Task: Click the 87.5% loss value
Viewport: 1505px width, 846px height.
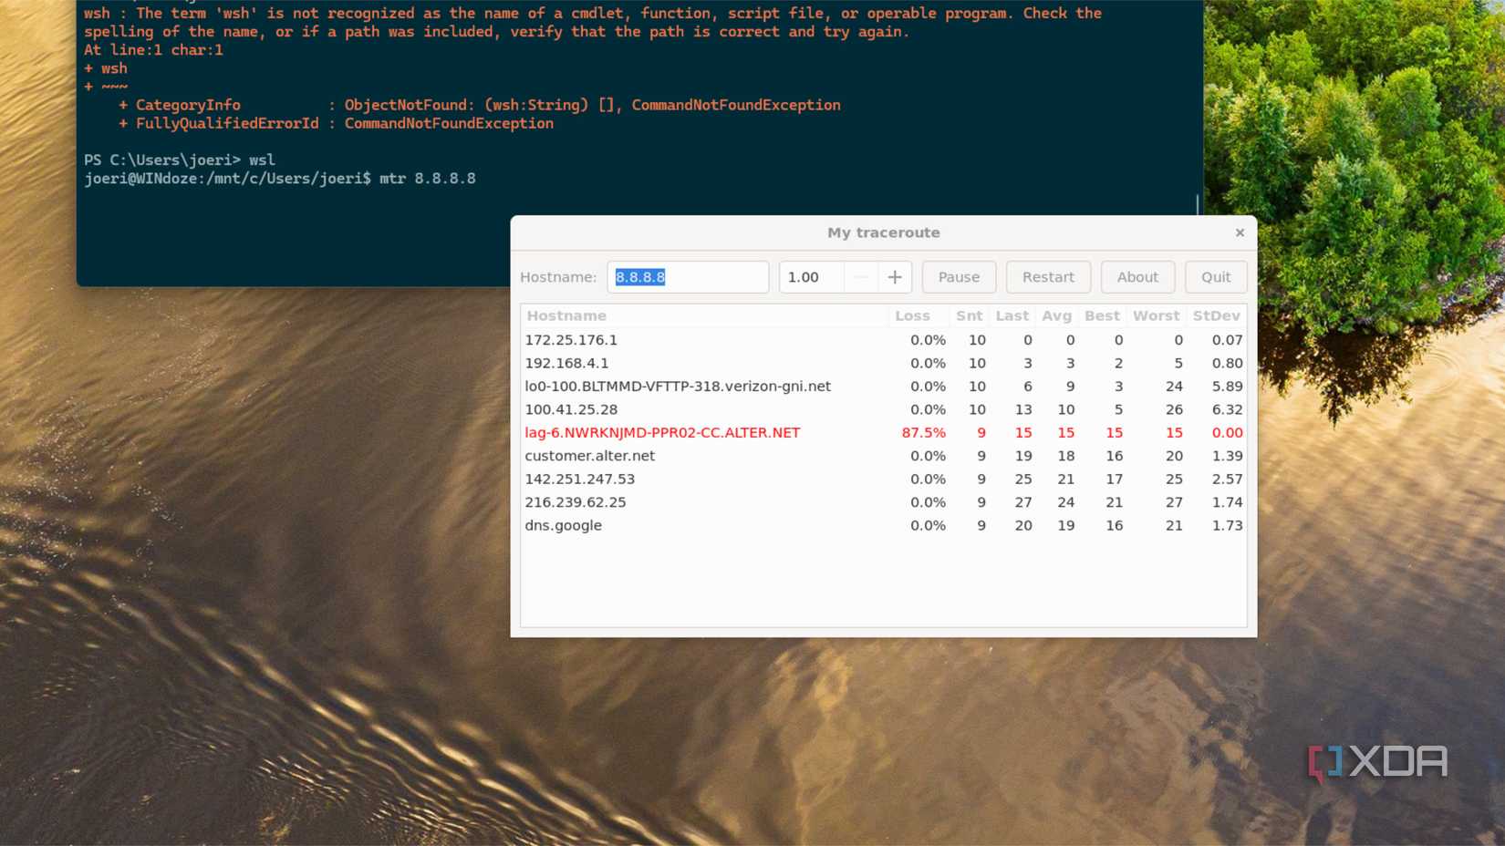Action: pos(923,433)
